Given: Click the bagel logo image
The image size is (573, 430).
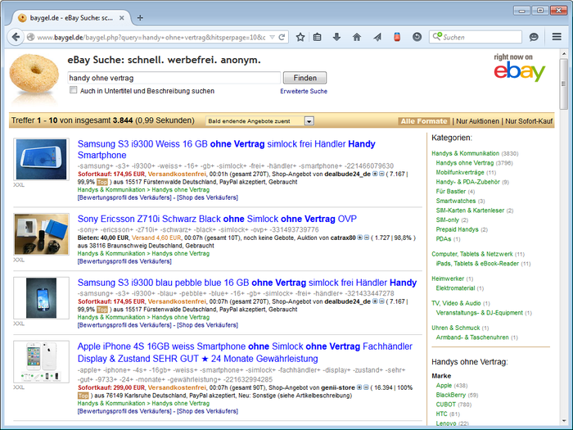Looking at the screenshot, I should 34,75.
